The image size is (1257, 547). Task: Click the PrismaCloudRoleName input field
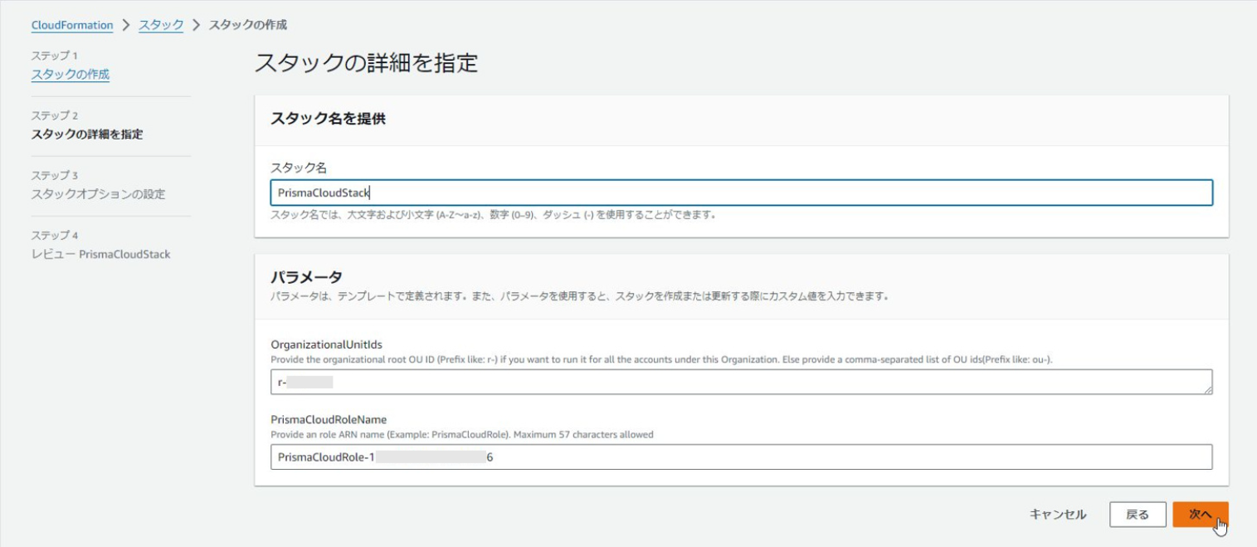pyautogui.click(x=741, y=457)
